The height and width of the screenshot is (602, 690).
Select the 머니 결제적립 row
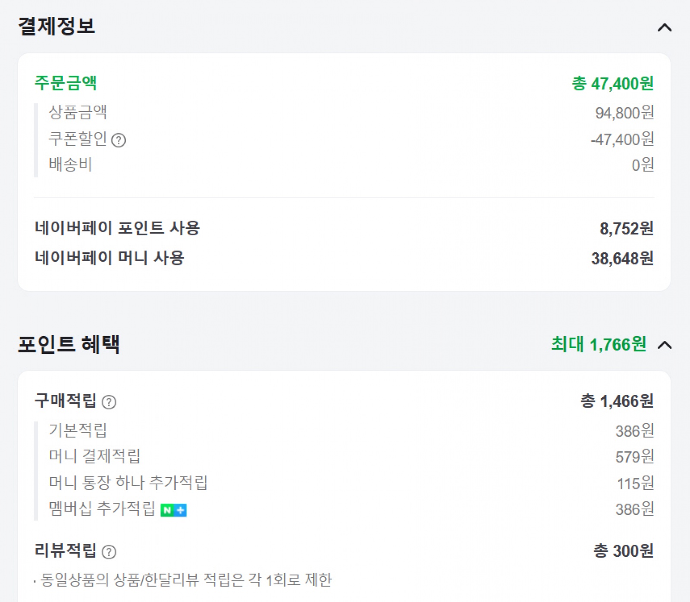click(x=94, y=456)
